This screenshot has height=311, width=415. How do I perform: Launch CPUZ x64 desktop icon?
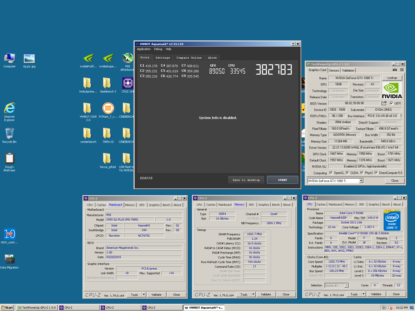pos(128,85)
